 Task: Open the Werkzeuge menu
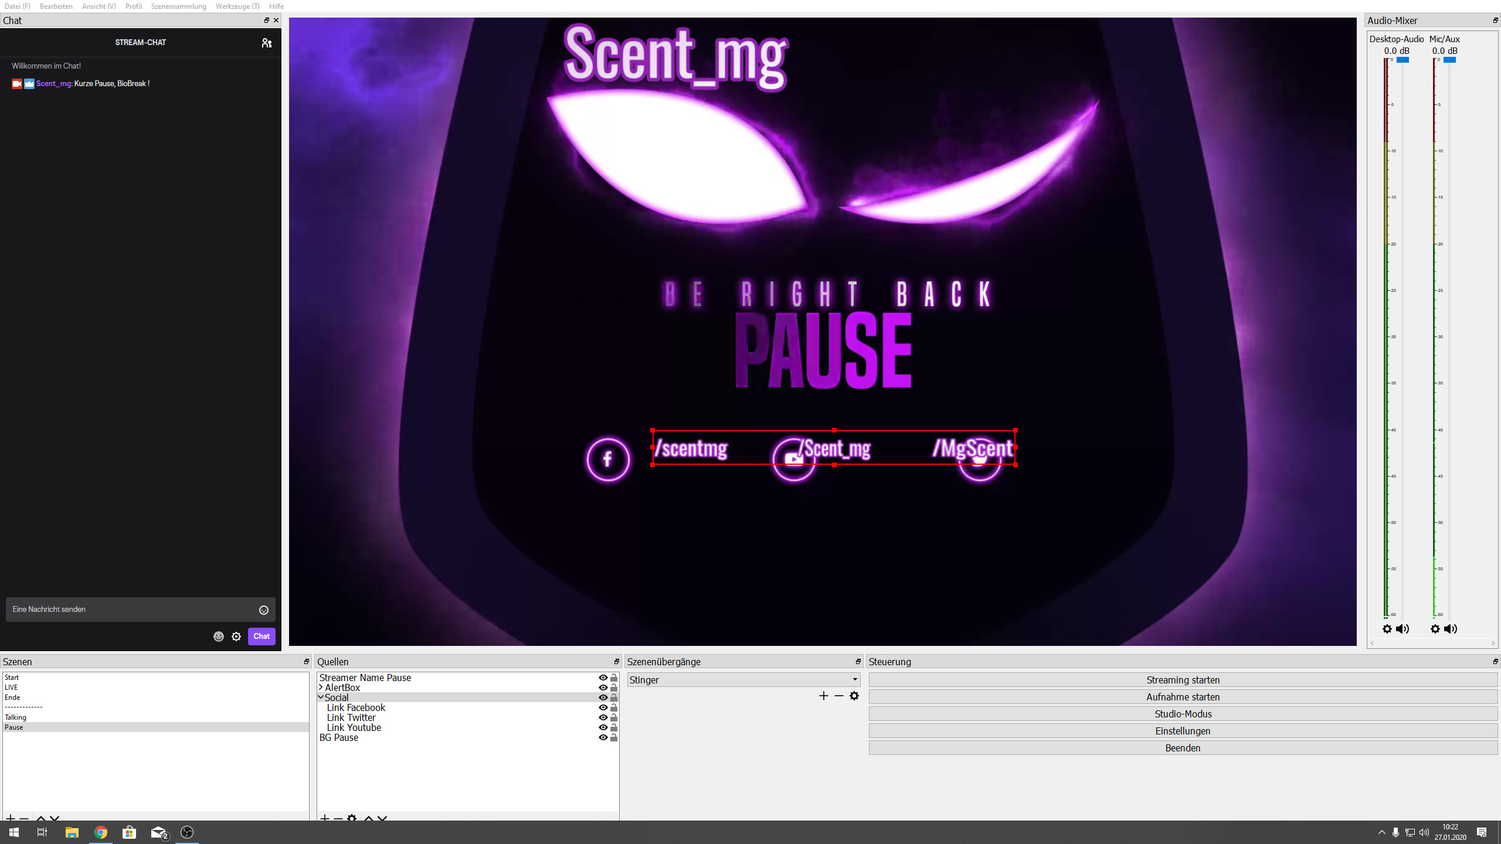coord(237,6)
